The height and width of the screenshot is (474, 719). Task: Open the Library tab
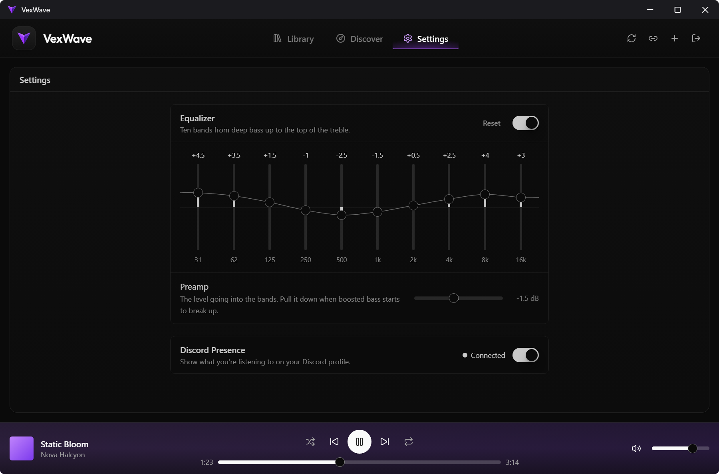294,39
